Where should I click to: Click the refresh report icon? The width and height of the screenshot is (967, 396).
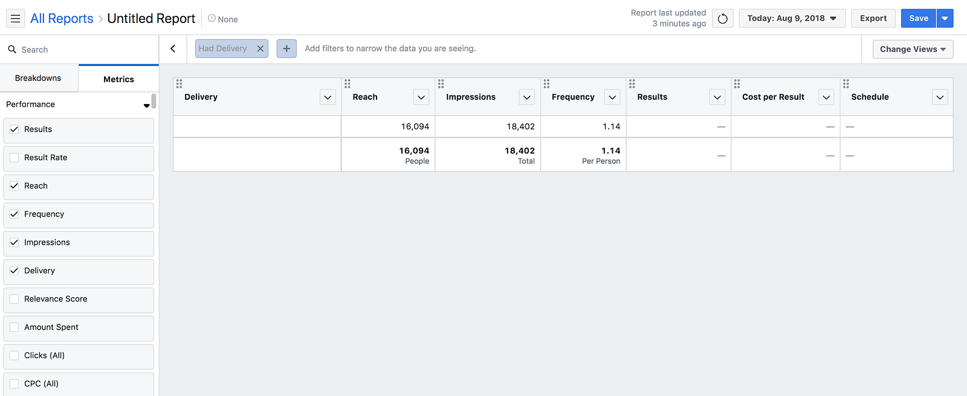coord(722,19)
